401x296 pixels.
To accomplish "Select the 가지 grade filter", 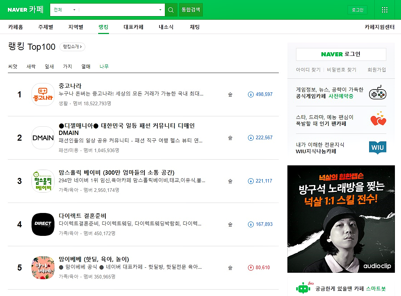I will click(67, 67).
